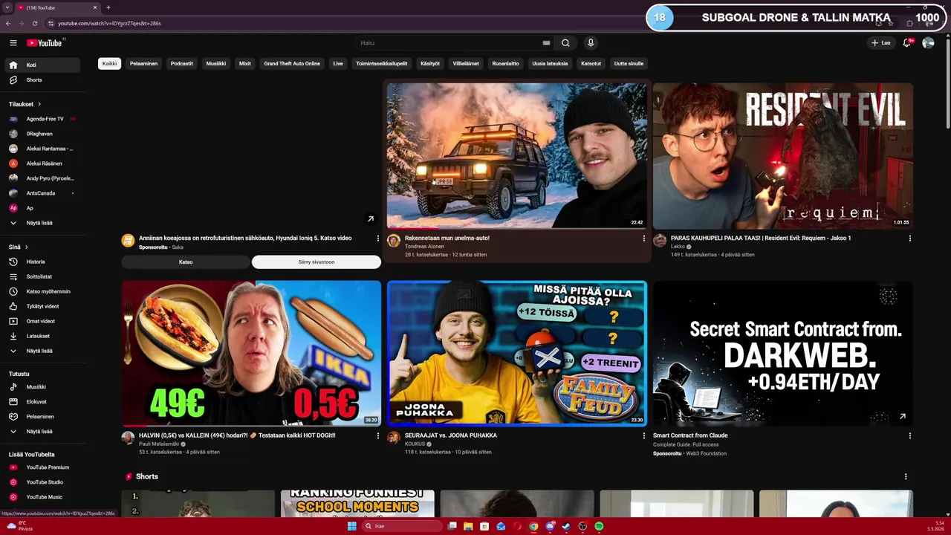This screenshot has width=951, height=535.
Task: Open more options for Rakennetaan mun unelma-auto video
Action: [643, 239]
